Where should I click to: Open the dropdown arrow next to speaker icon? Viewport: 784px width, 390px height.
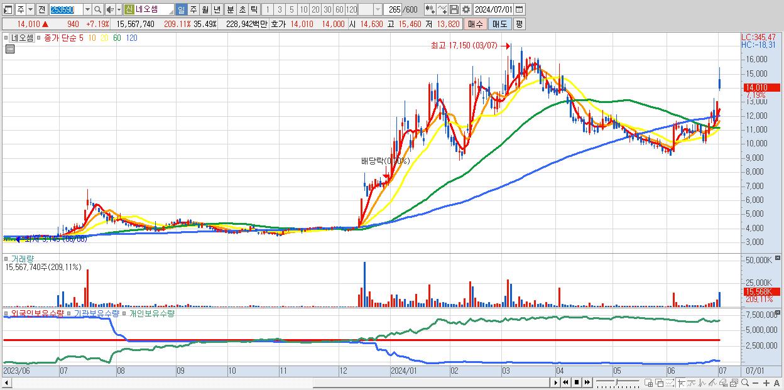pyautogui.click(x=119, y=9)
